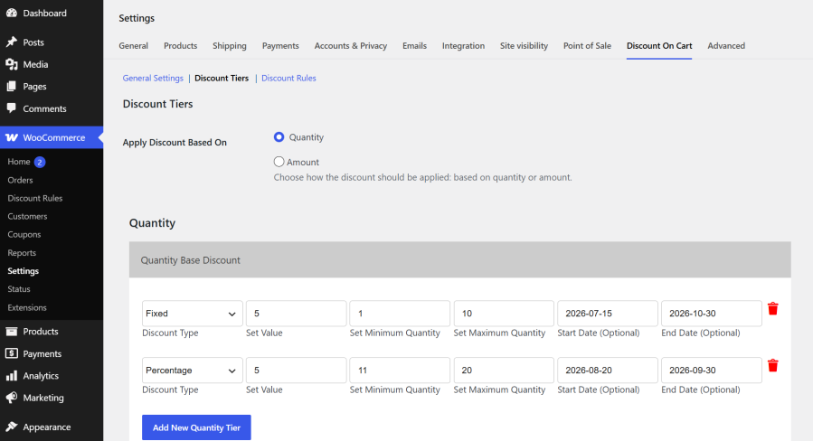
Task: Click the Dashboard gauge icon in sidebar
Action: [12, 13]
